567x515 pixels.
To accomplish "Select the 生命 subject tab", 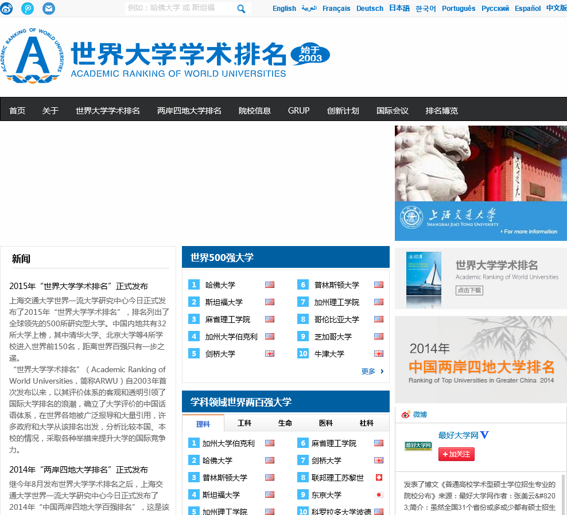I will click(285, 423).
